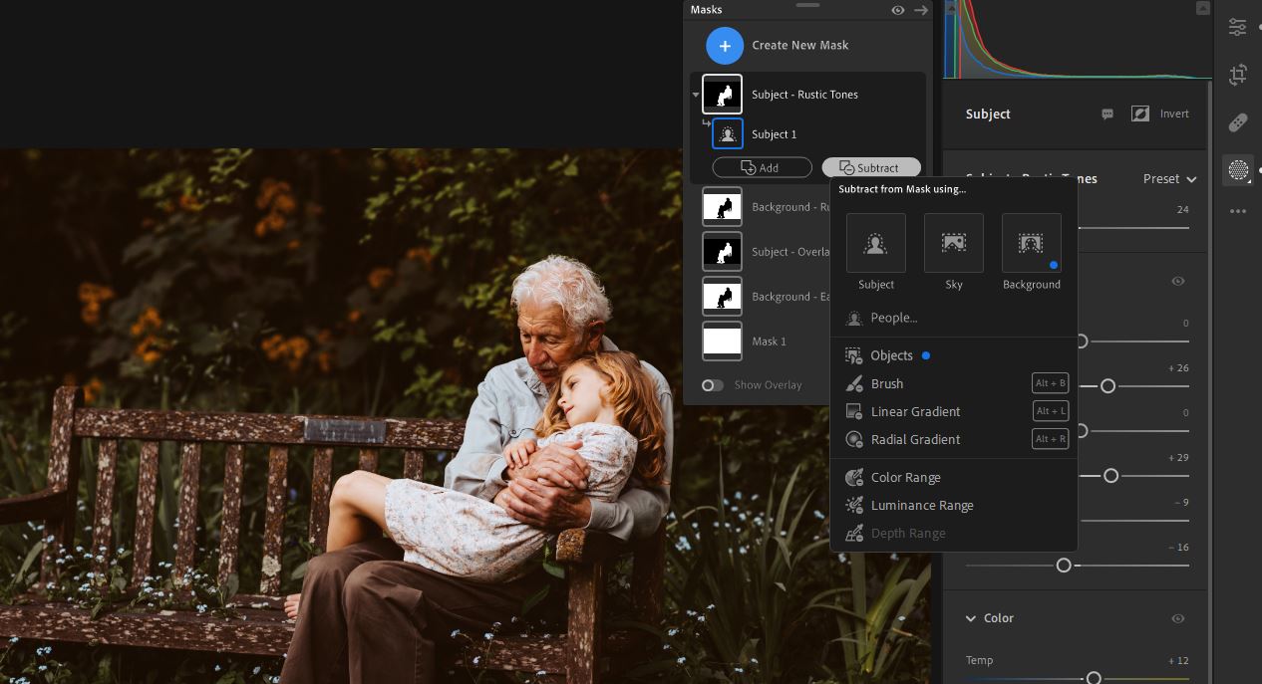The height and width of the screenshot is (684, 1262).
Task: Select the Crop tool icon
Action: [1238, 75]
